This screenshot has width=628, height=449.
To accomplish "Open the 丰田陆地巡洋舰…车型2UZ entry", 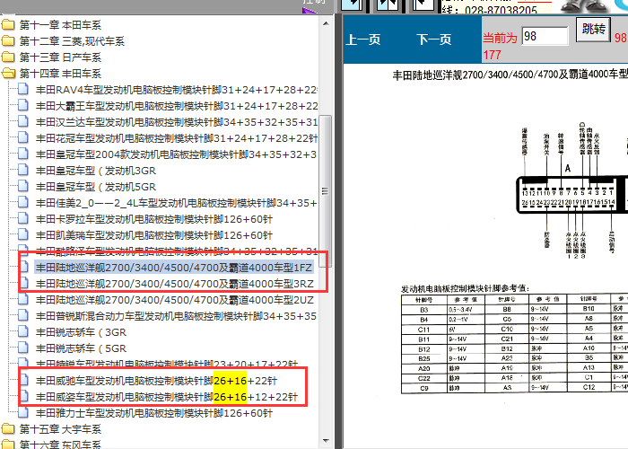I will coord(175,300).
